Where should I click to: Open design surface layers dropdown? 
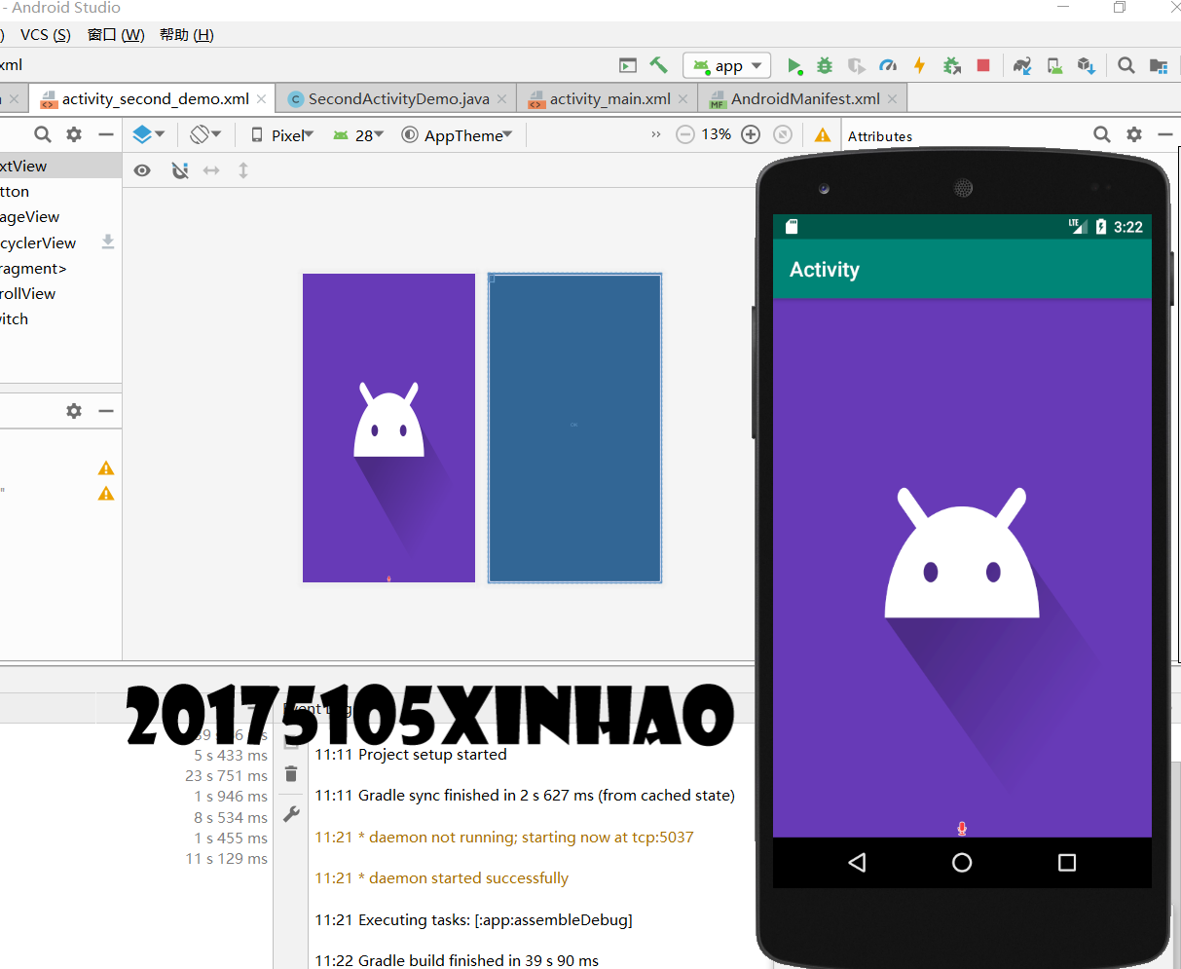click(x=149, y=134)
